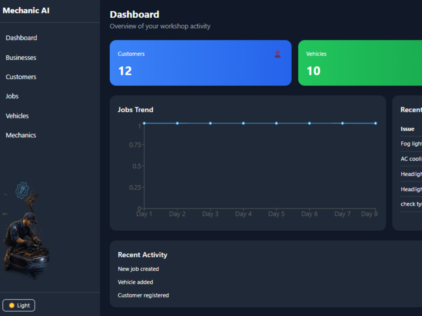The image size is (422, 316).
Task: Select Day 8 data point on chart
Action: (x=376, y=123)
